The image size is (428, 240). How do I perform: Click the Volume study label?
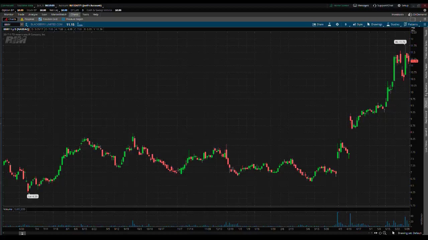tap(8, 209)
